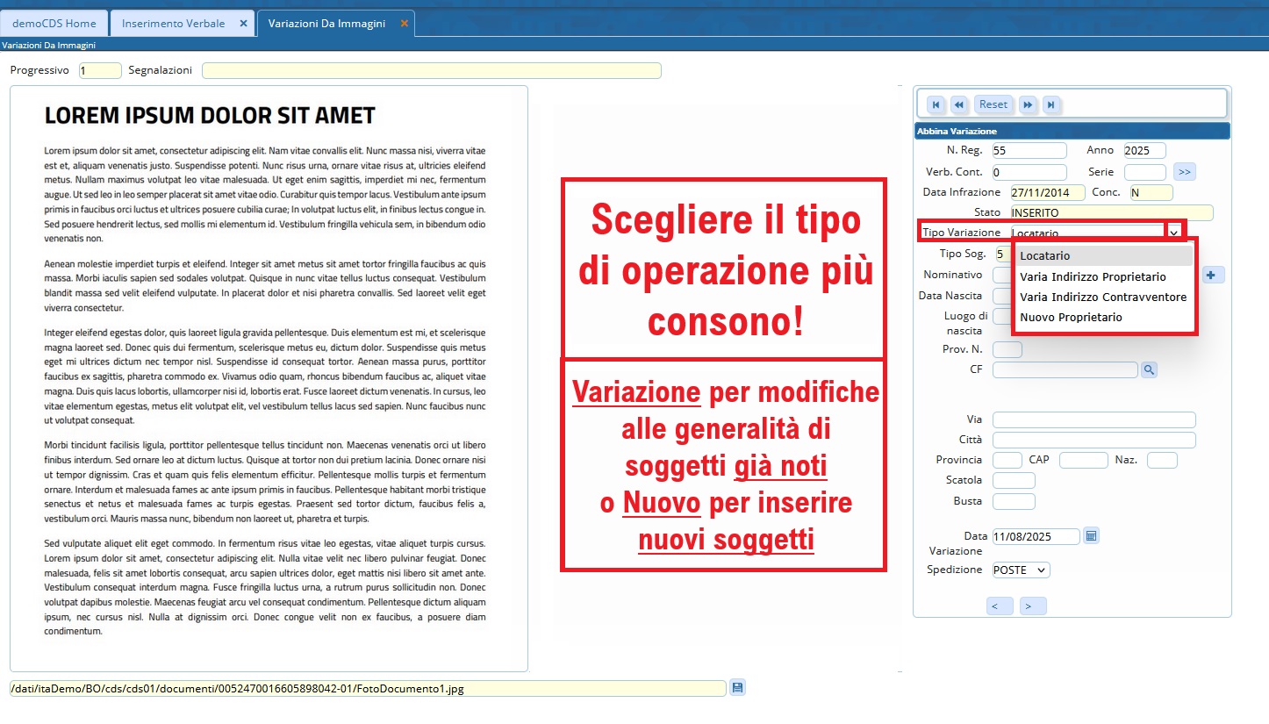Screen dimensions: 1269x724
Task: Click the Segnalazioni field
Action: coord(431,70)
